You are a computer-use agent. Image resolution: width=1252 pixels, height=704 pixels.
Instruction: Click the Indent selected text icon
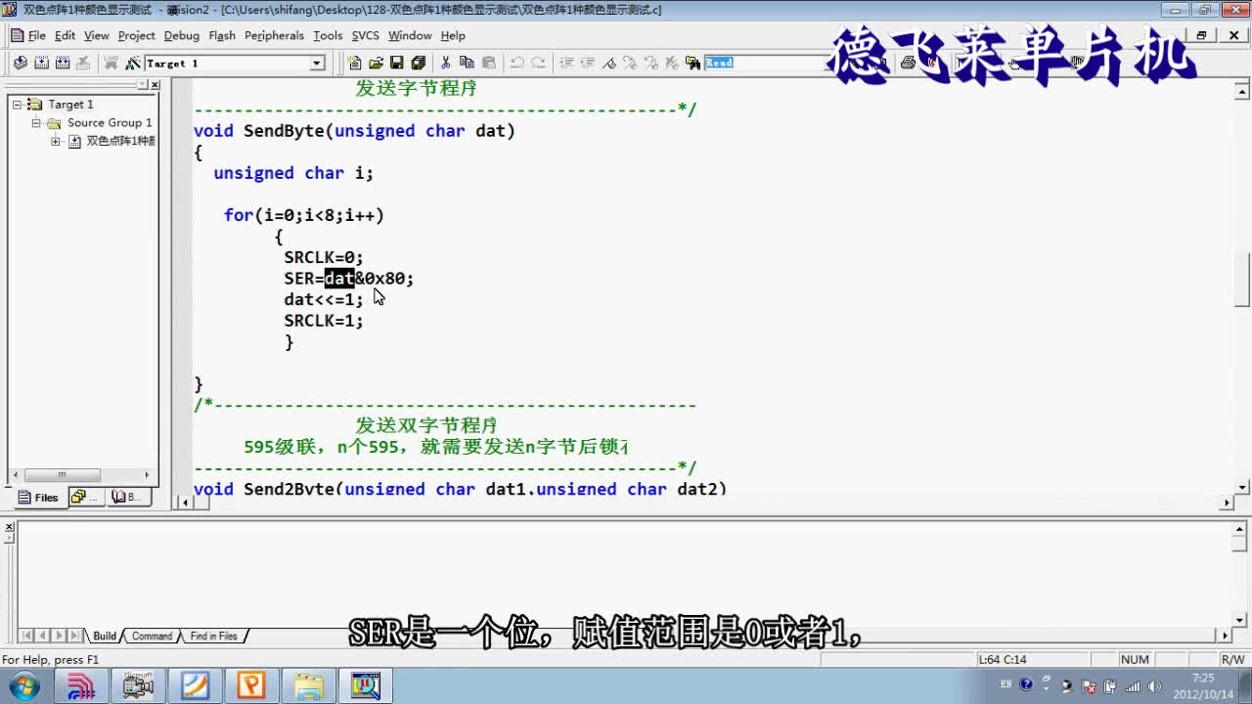[x=566, y=63]
